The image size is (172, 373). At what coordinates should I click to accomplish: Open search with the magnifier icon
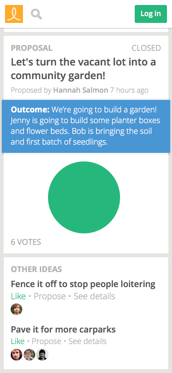tap(37, 14)
